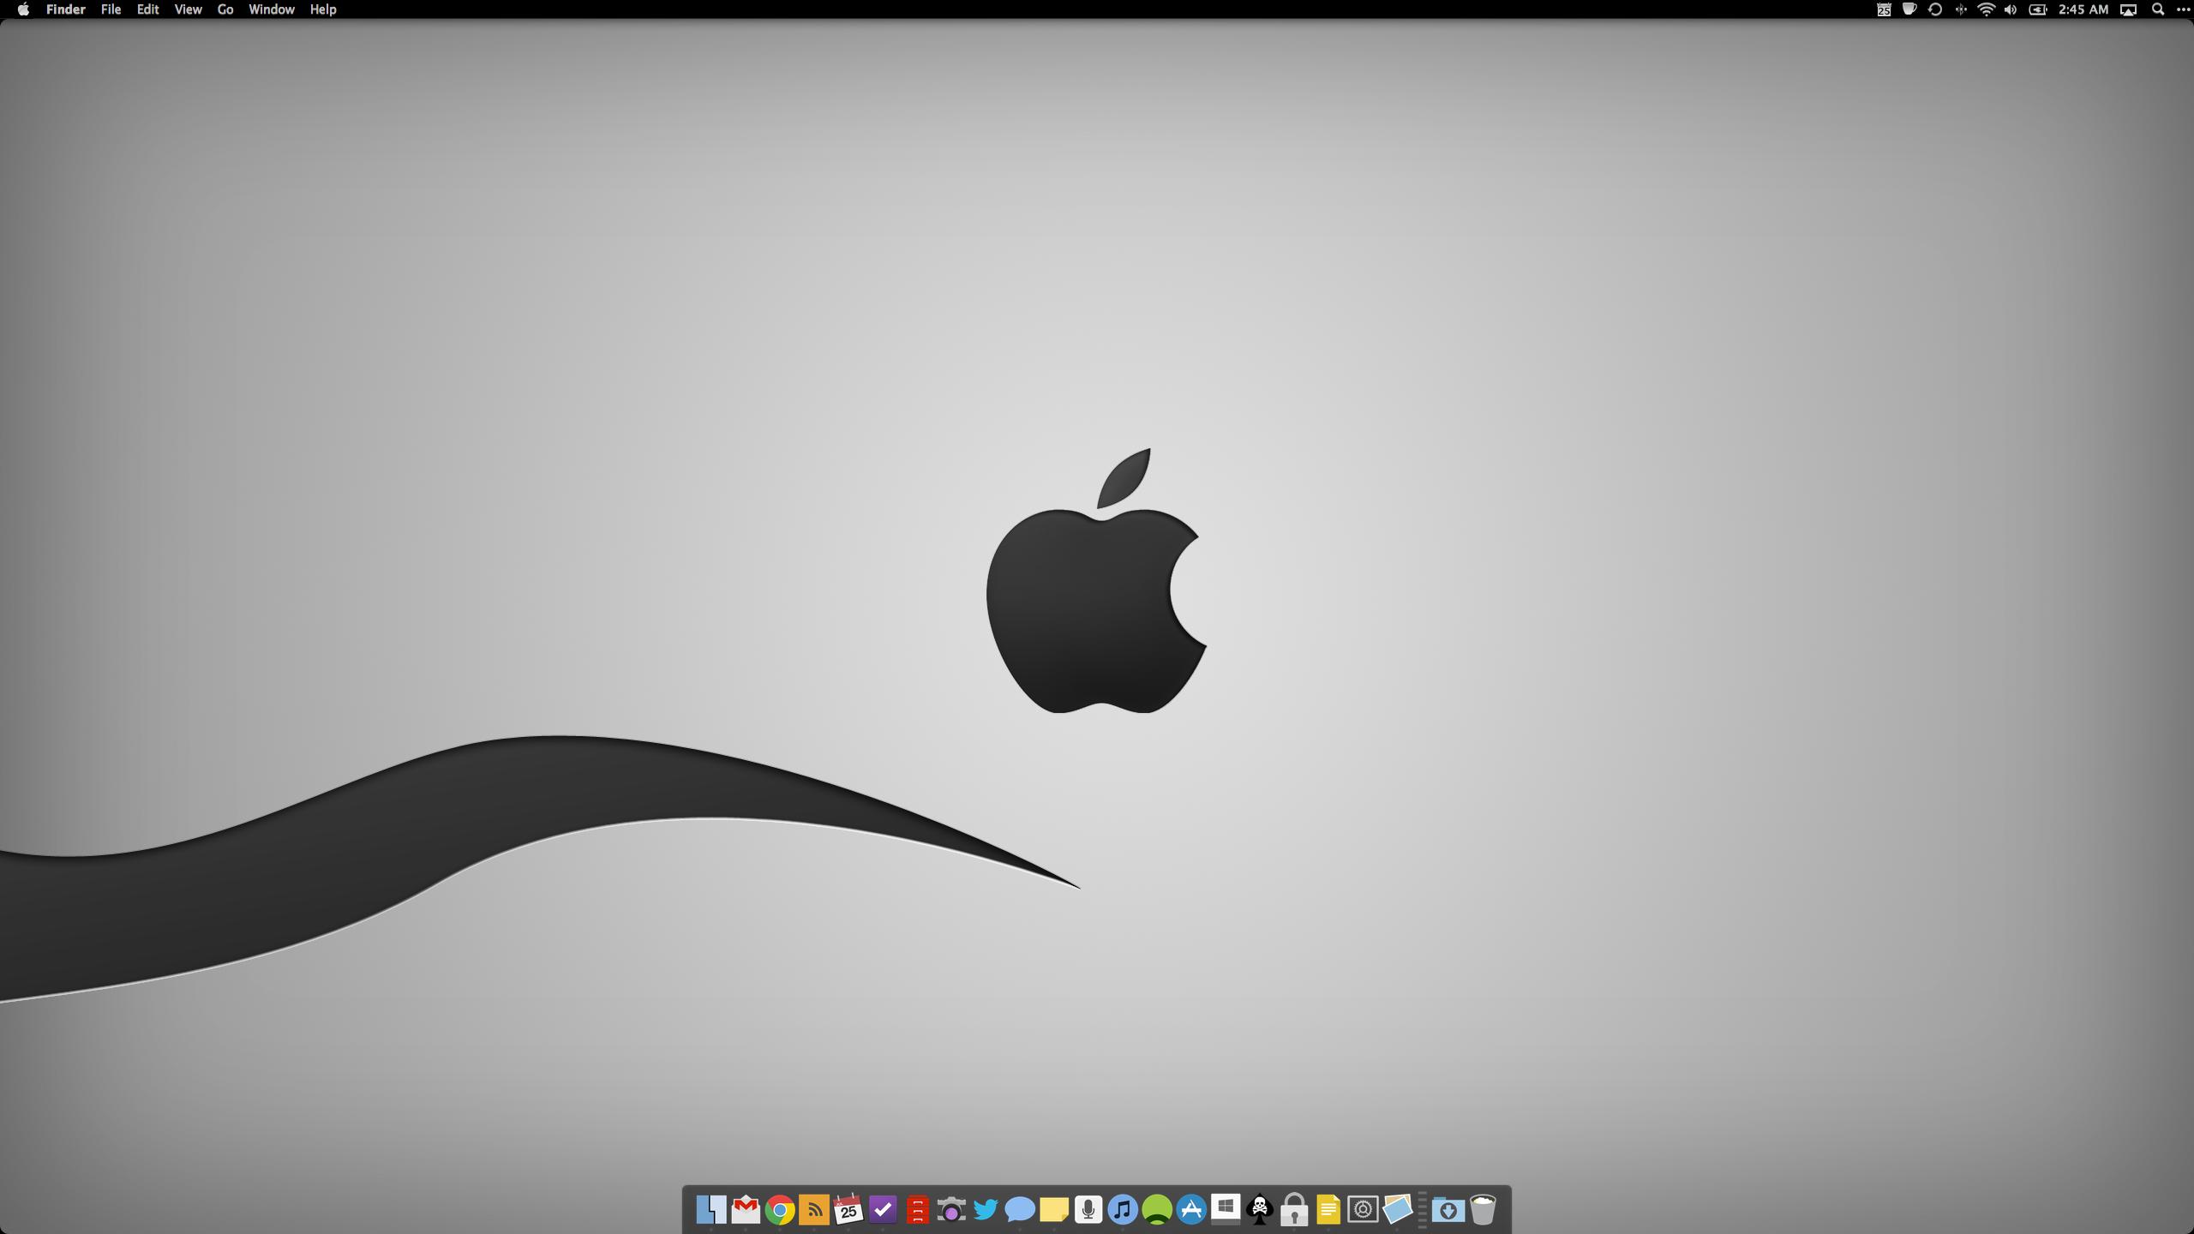Toggle the coffee cup menu bar icon
The width and height of the screenshot is (2194, 1234).
click(1909, 9)
